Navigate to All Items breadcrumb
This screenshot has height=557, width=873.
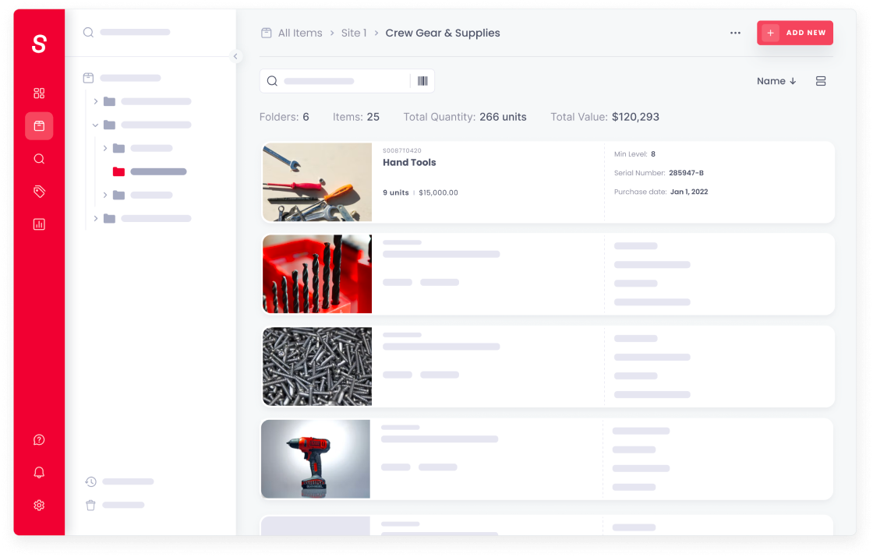pyautogui.click(x=299, y=33)
